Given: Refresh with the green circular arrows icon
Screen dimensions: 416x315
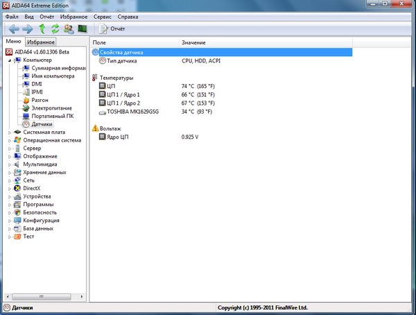Looking at the screenshot, I should (55, 28).
